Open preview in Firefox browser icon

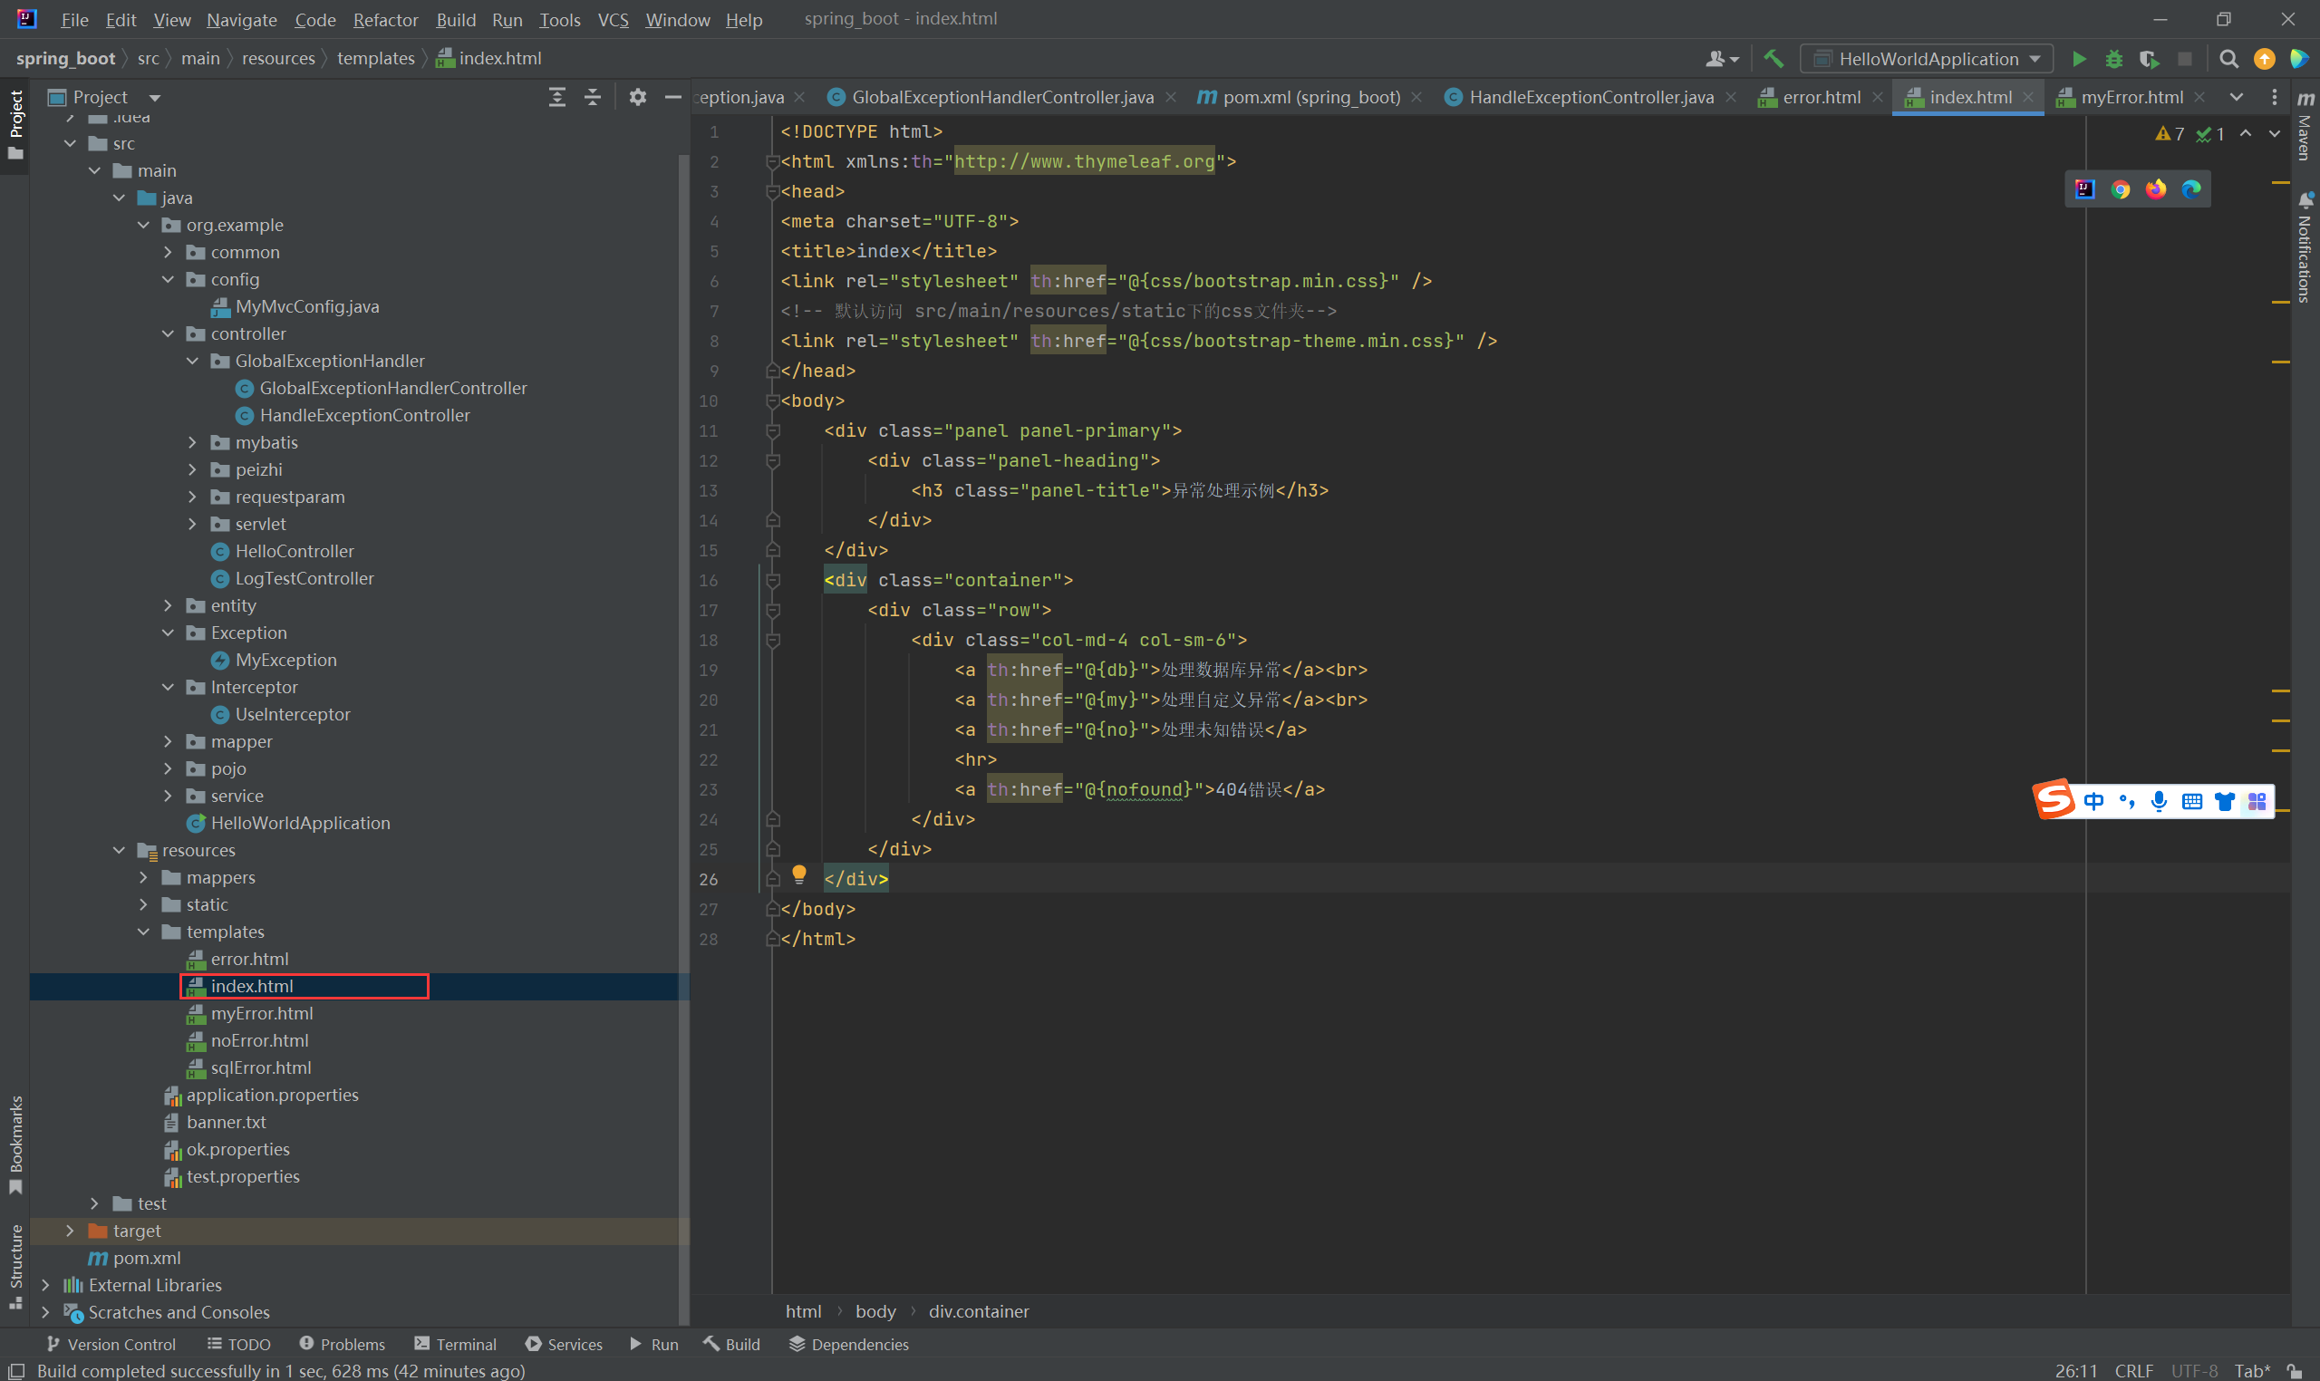pos(2155,189)
